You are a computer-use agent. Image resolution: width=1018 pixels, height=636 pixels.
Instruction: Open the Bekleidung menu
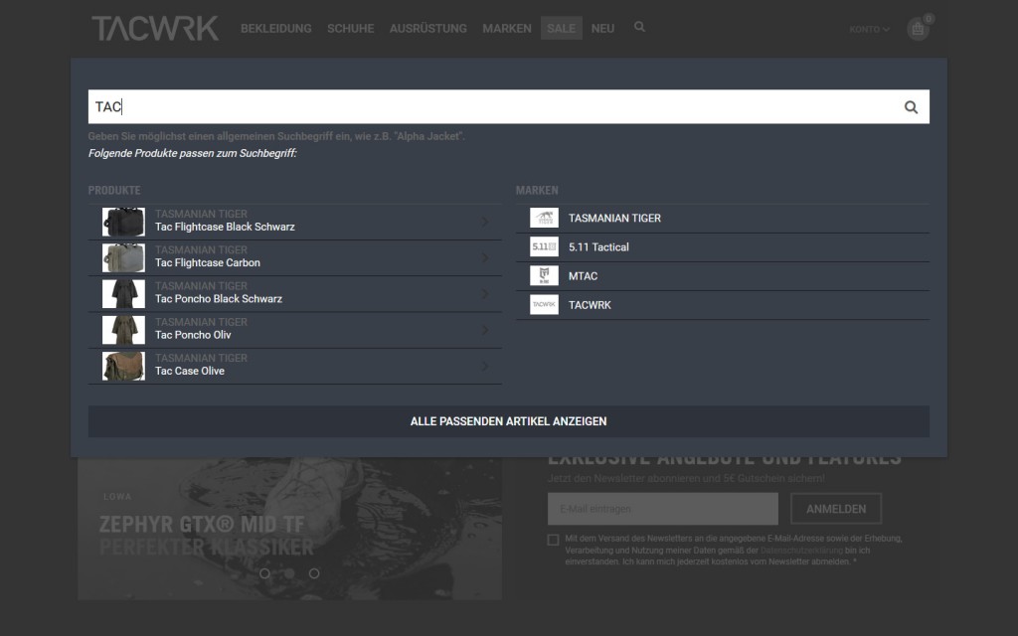[275, 29]
